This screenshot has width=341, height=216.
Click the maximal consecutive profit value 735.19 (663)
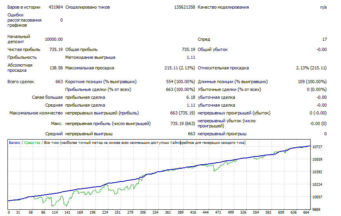(x=183, y=123)
